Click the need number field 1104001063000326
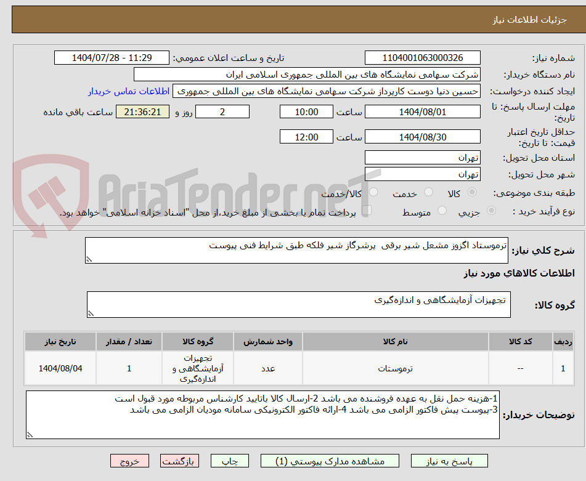The height and width of the screenshot is (481, 586). pos(423,57)
